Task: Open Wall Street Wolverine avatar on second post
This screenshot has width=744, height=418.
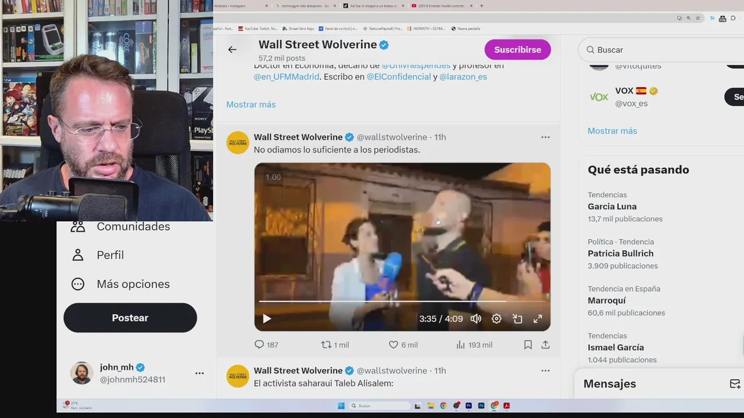Action: point(238,376)
